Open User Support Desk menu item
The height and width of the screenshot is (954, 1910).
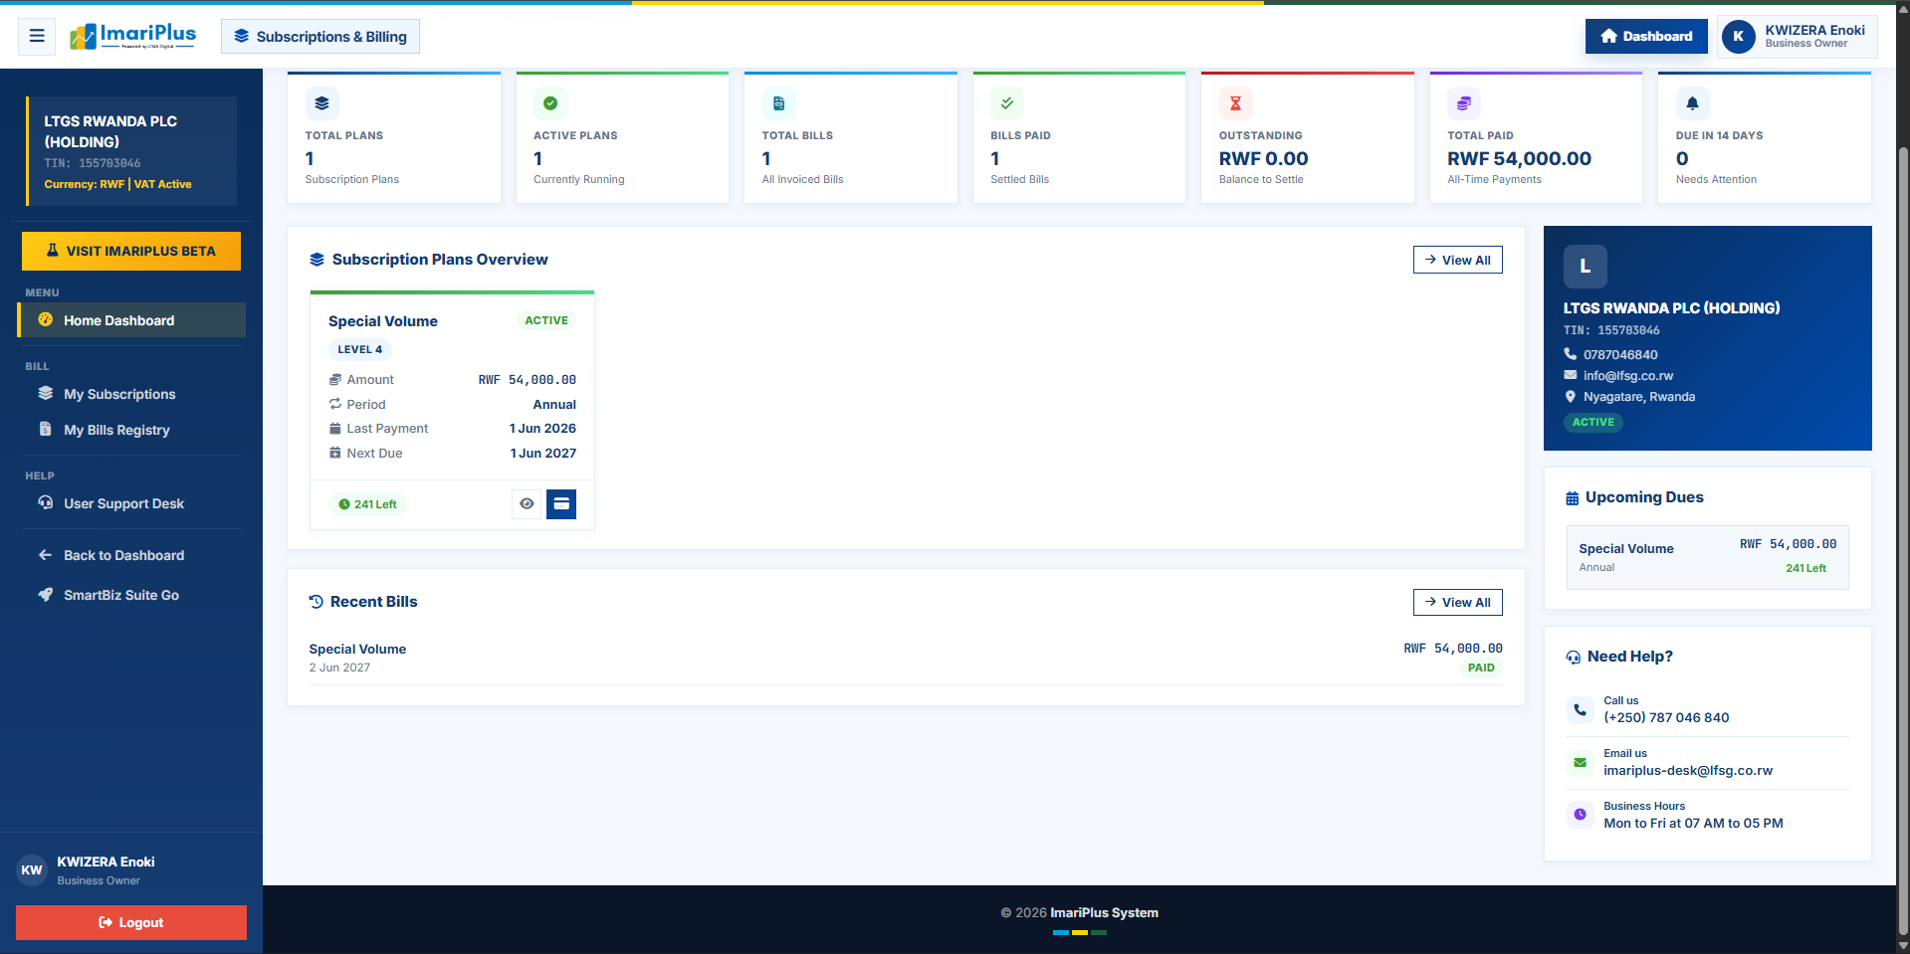pos(131,503)
